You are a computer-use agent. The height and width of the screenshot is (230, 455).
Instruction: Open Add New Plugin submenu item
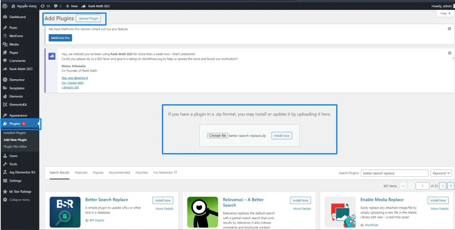[15, 140]
